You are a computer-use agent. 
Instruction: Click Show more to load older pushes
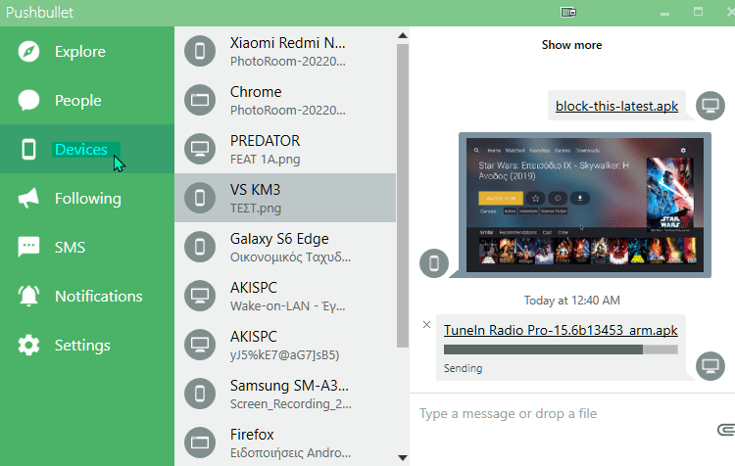click(x=572, y=45)
